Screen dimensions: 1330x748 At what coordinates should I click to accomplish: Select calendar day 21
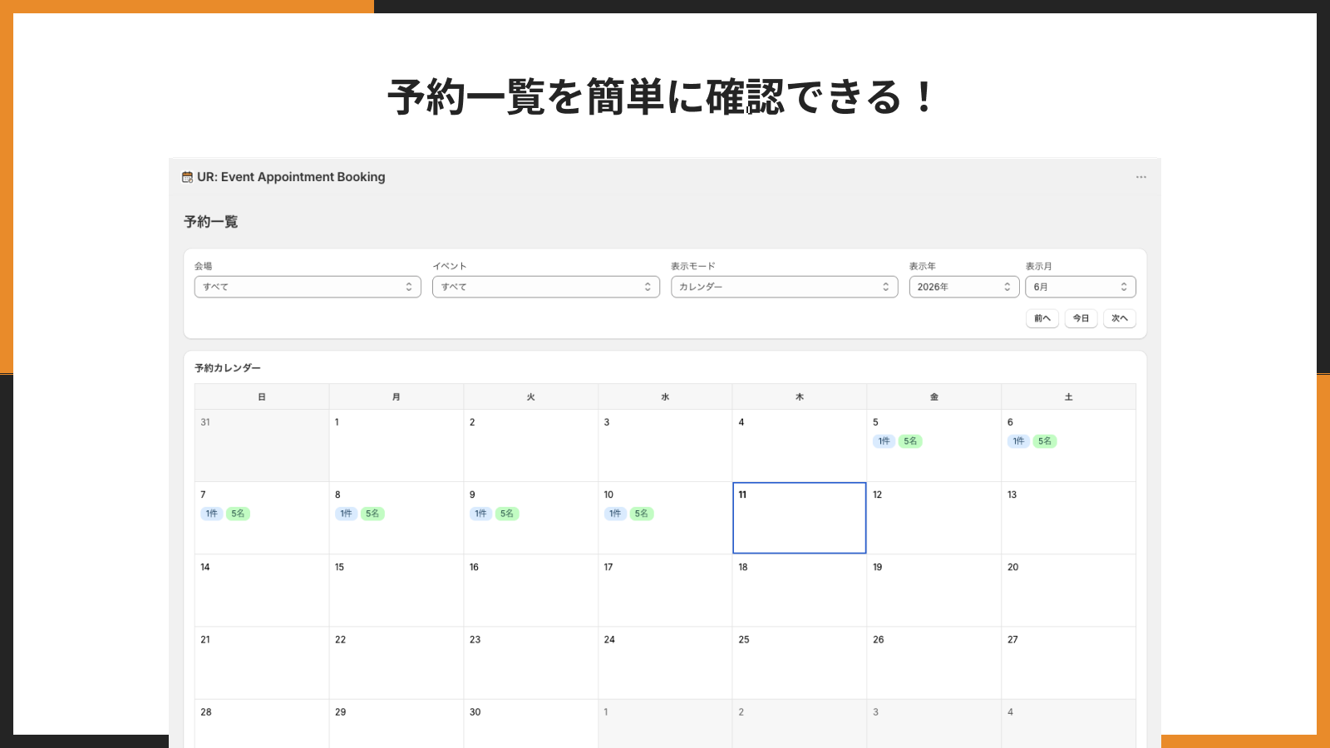[x=262, y=662]
